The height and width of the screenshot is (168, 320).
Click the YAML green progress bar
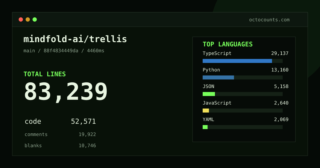click(205, 127)
